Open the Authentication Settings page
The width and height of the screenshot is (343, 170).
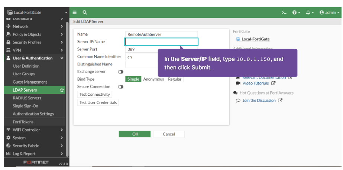coord(33,114)
